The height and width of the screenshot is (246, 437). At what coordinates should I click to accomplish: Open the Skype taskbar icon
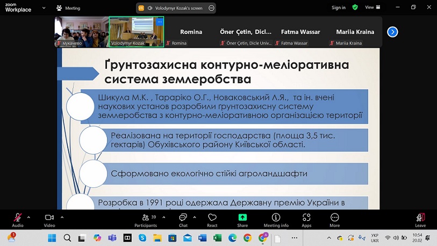pos(142,238)
